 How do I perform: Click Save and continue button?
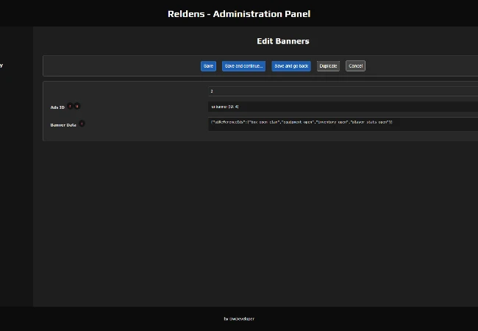tap(243, 66)
